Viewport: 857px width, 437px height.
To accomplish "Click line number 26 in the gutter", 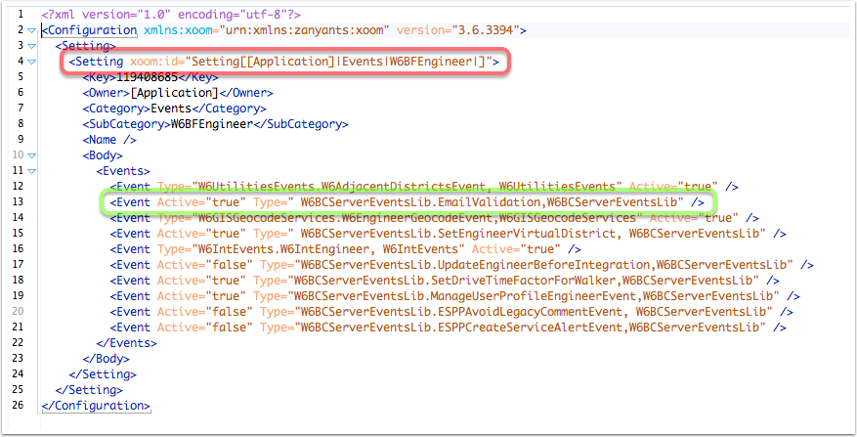I will click(x=17, y=405).
